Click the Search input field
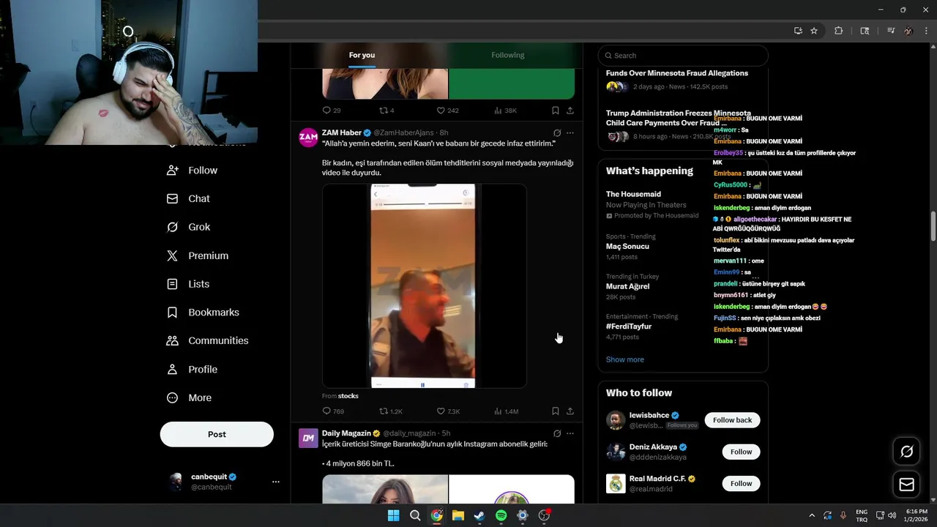The image size is (937, 527). 683,56
